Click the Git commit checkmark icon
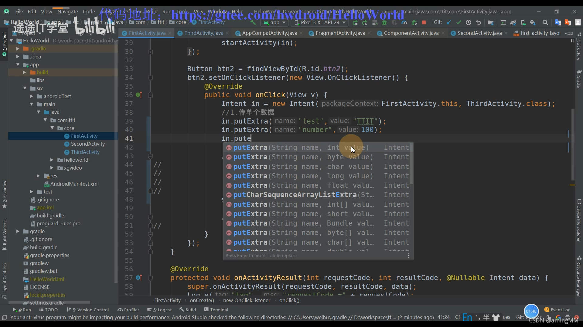The width and height of the screenshot is (583, 327). (459, 23)
